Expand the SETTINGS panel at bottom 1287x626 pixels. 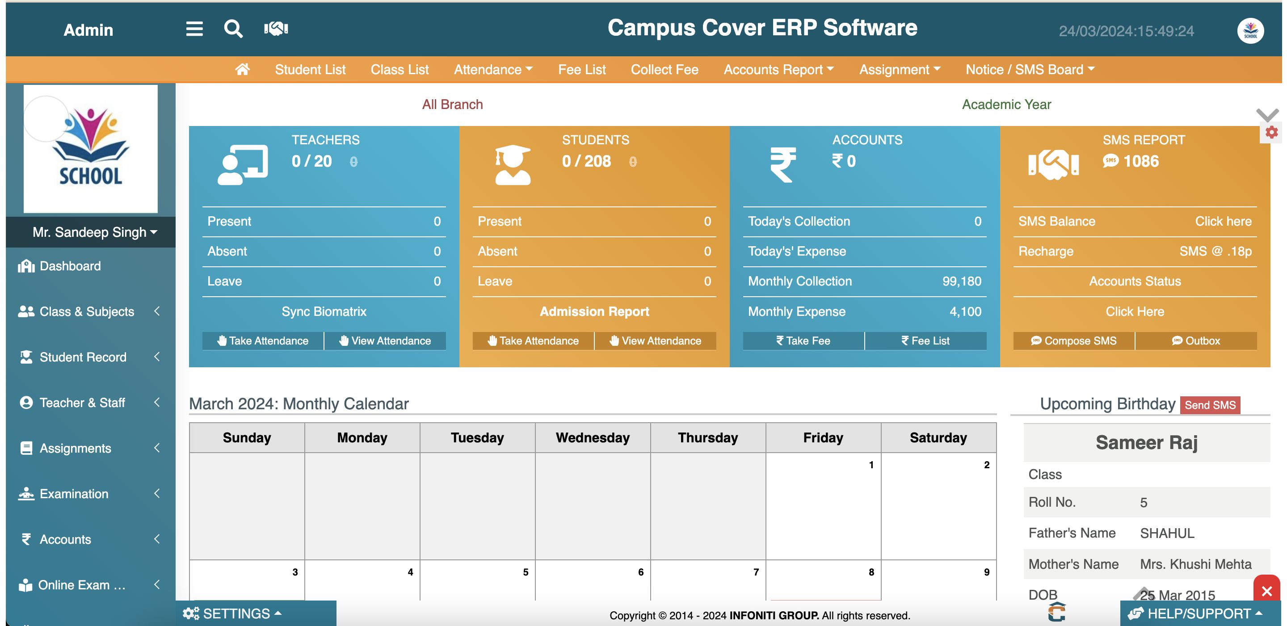tap(233, 613)
